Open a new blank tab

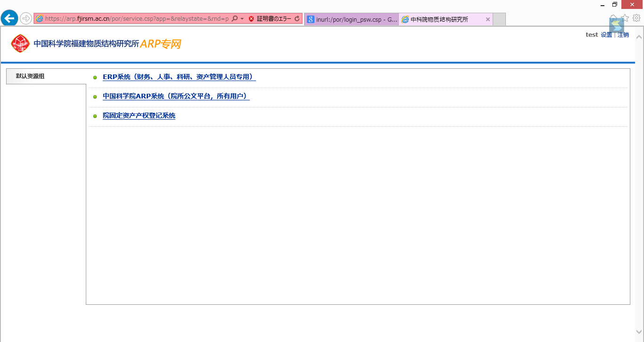click(499, 19)
